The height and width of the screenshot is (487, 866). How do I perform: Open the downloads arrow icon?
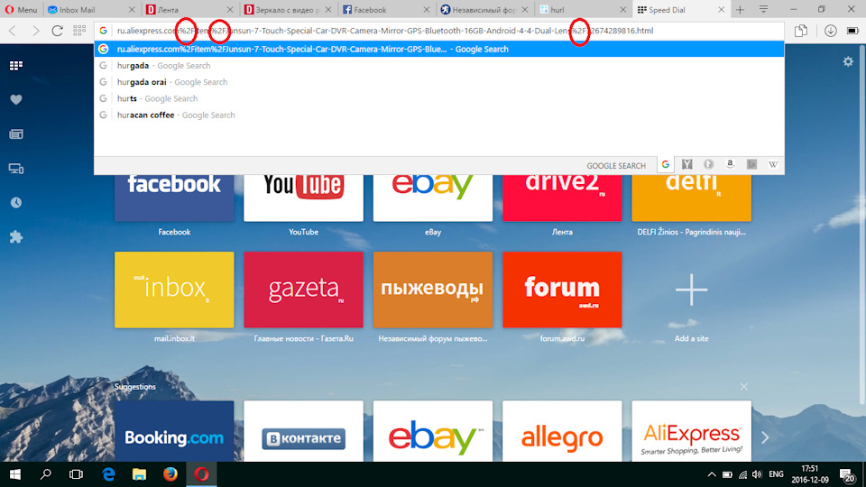coord(830,31)
